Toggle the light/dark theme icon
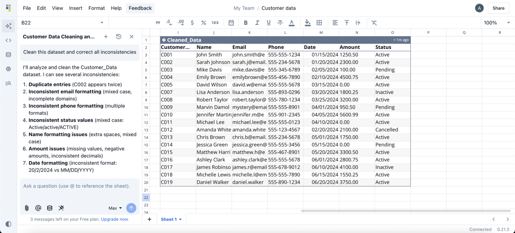Screen dimensions: 515x233 click(x=8, y=224)
